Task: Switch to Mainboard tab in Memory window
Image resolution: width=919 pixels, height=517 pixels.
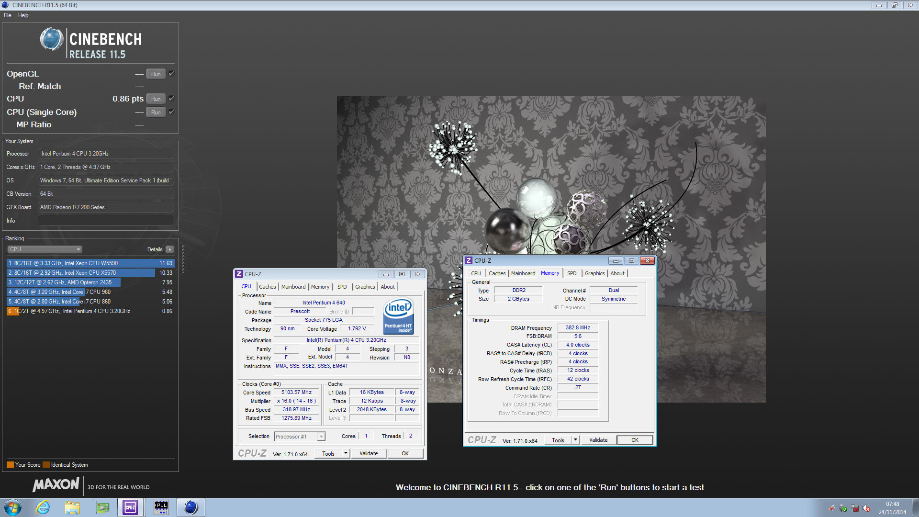Action: [x=523, y=273]
